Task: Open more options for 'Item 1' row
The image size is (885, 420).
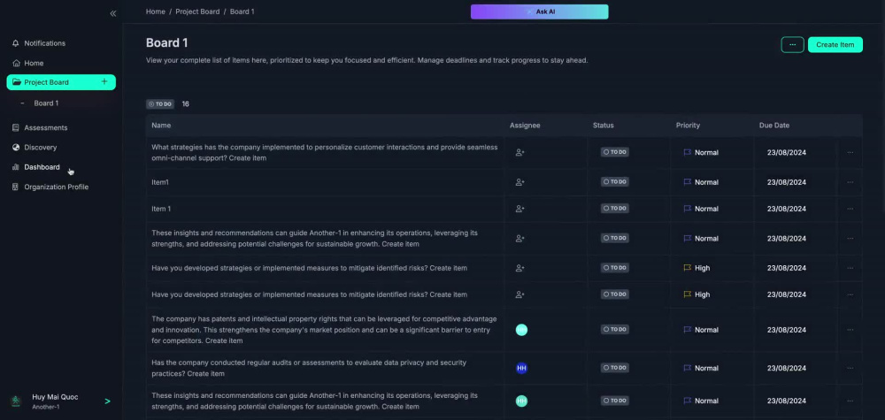Action: pos(850,209)
